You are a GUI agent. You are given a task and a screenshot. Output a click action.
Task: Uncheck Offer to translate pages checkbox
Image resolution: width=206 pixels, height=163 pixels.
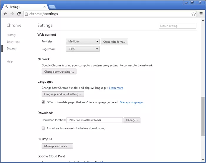point(43,102)
